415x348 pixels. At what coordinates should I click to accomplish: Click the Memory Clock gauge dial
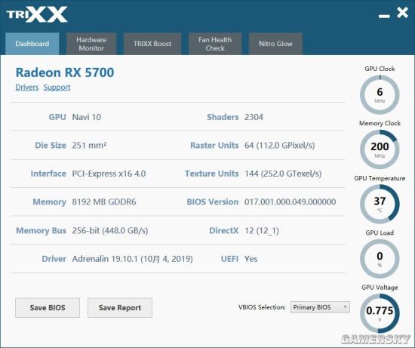coord(380,149)
